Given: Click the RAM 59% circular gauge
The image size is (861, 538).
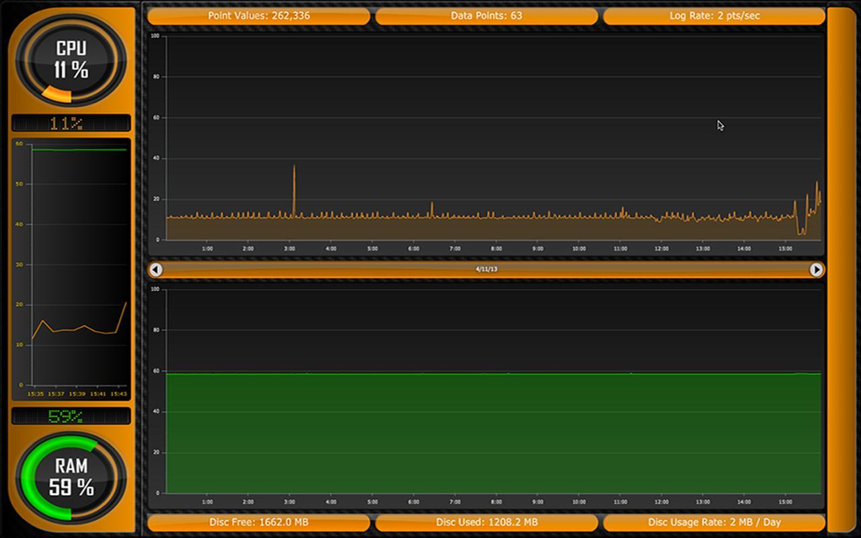Looking at the screenshot, I should (71, 477).
